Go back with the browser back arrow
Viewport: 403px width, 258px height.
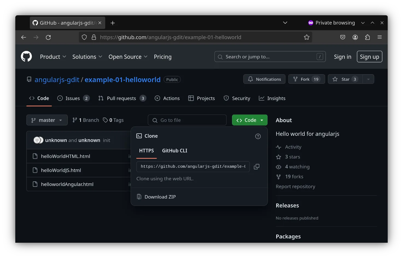click(24, 37)
